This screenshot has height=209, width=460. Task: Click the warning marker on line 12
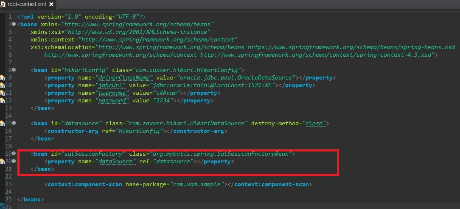point(3,101)
